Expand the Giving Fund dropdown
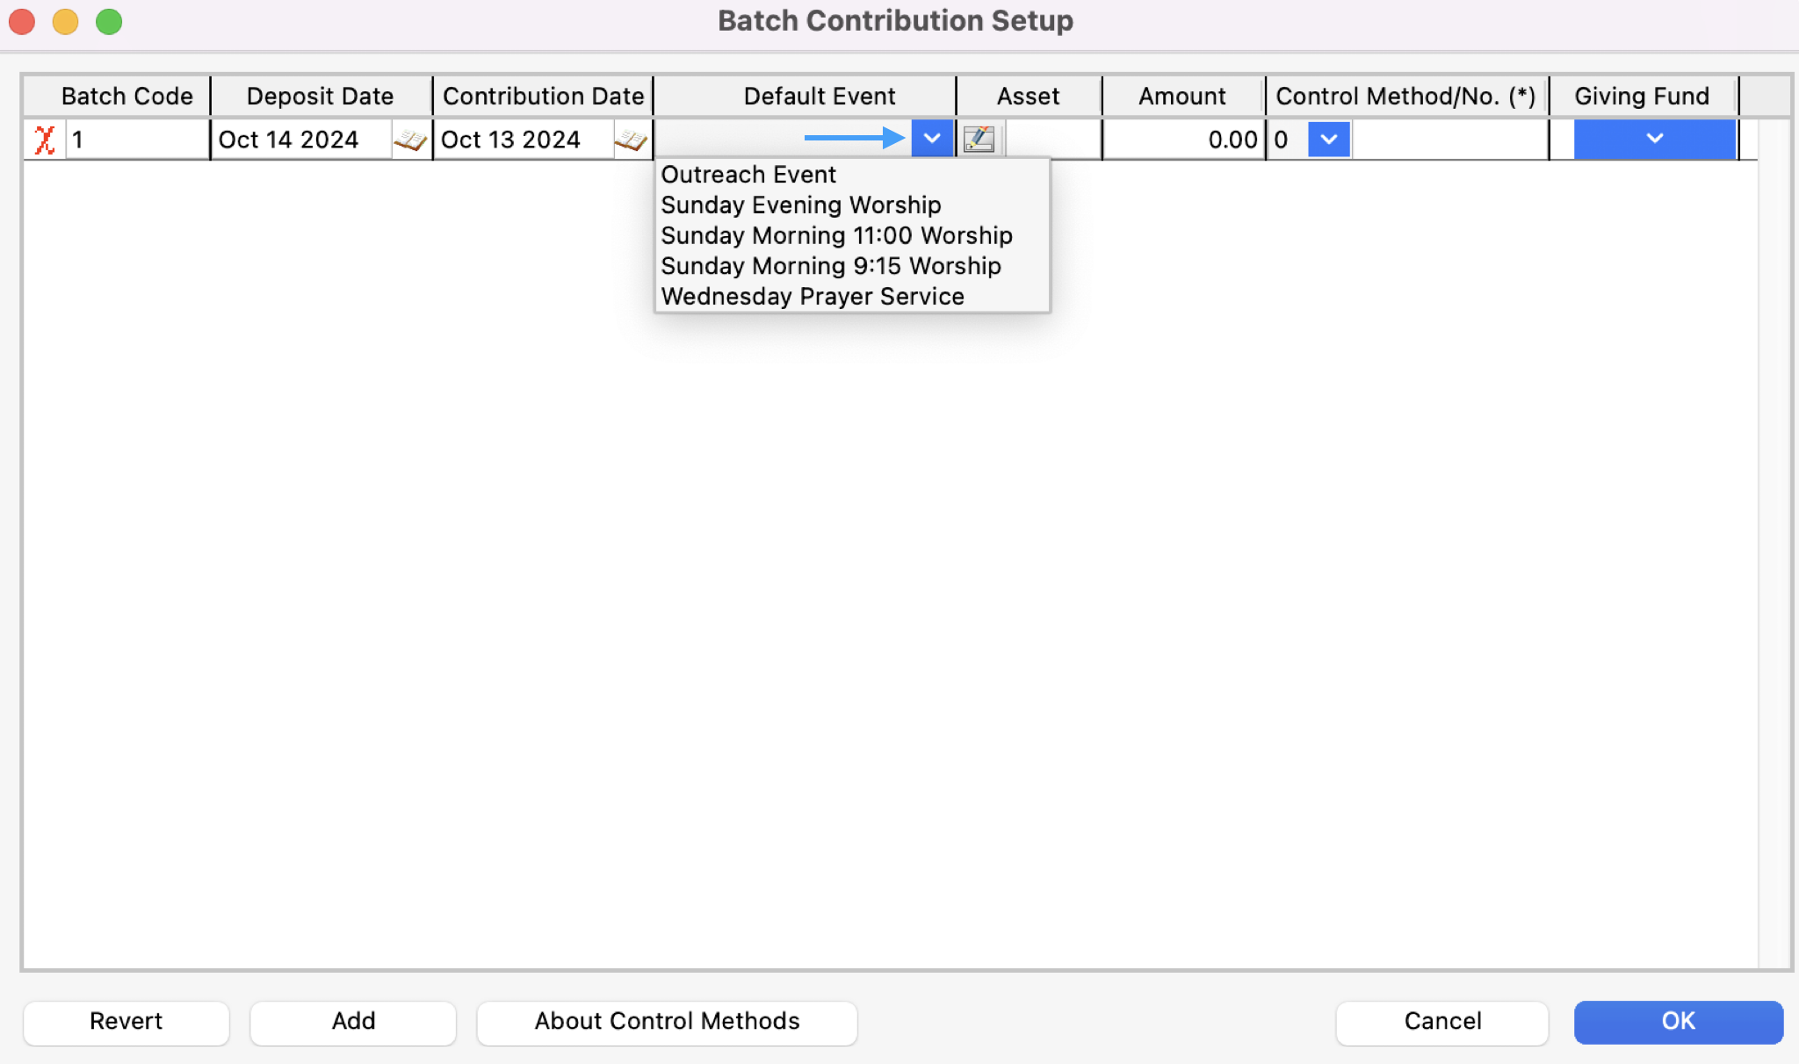 pos(1654,139)
